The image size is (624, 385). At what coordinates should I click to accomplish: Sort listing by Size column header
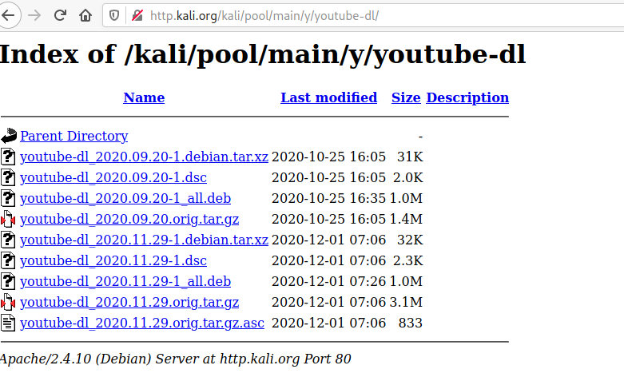pyautogui.click(x=405, y=97)
